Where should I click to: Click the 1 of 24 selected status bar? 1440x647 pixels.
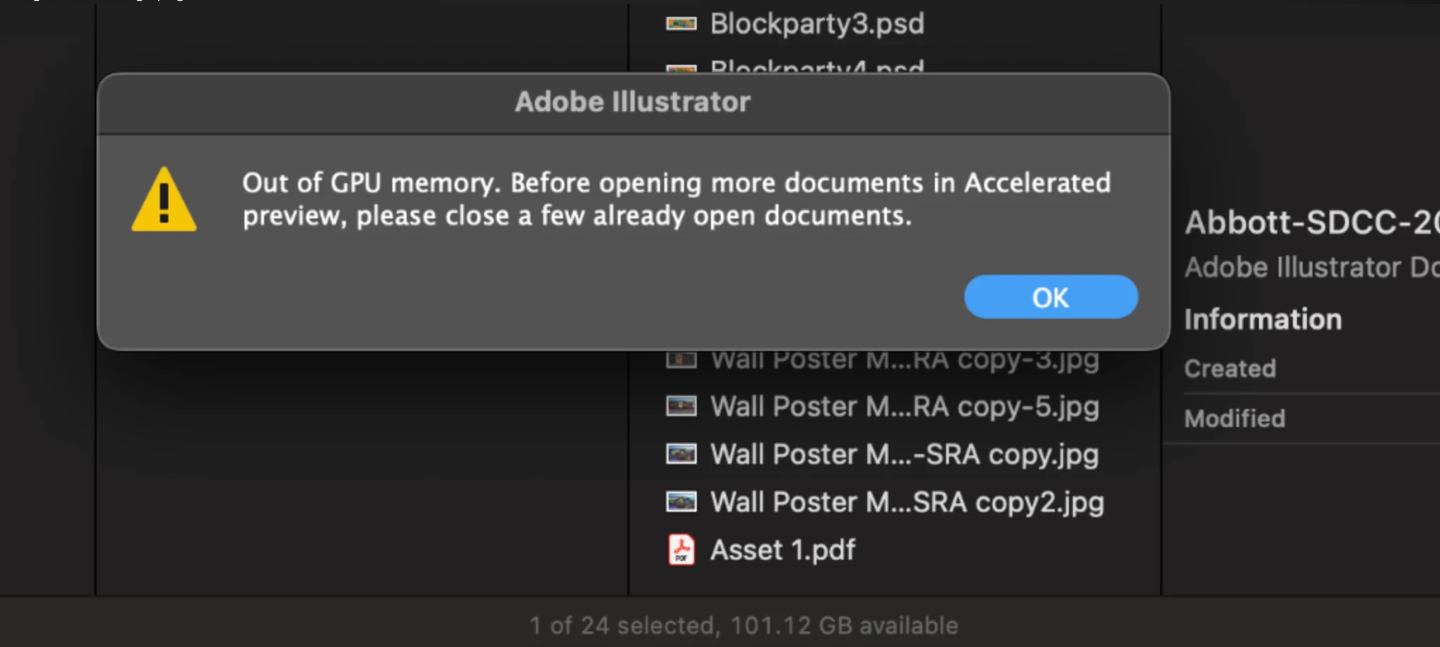(x=744, y=626)
